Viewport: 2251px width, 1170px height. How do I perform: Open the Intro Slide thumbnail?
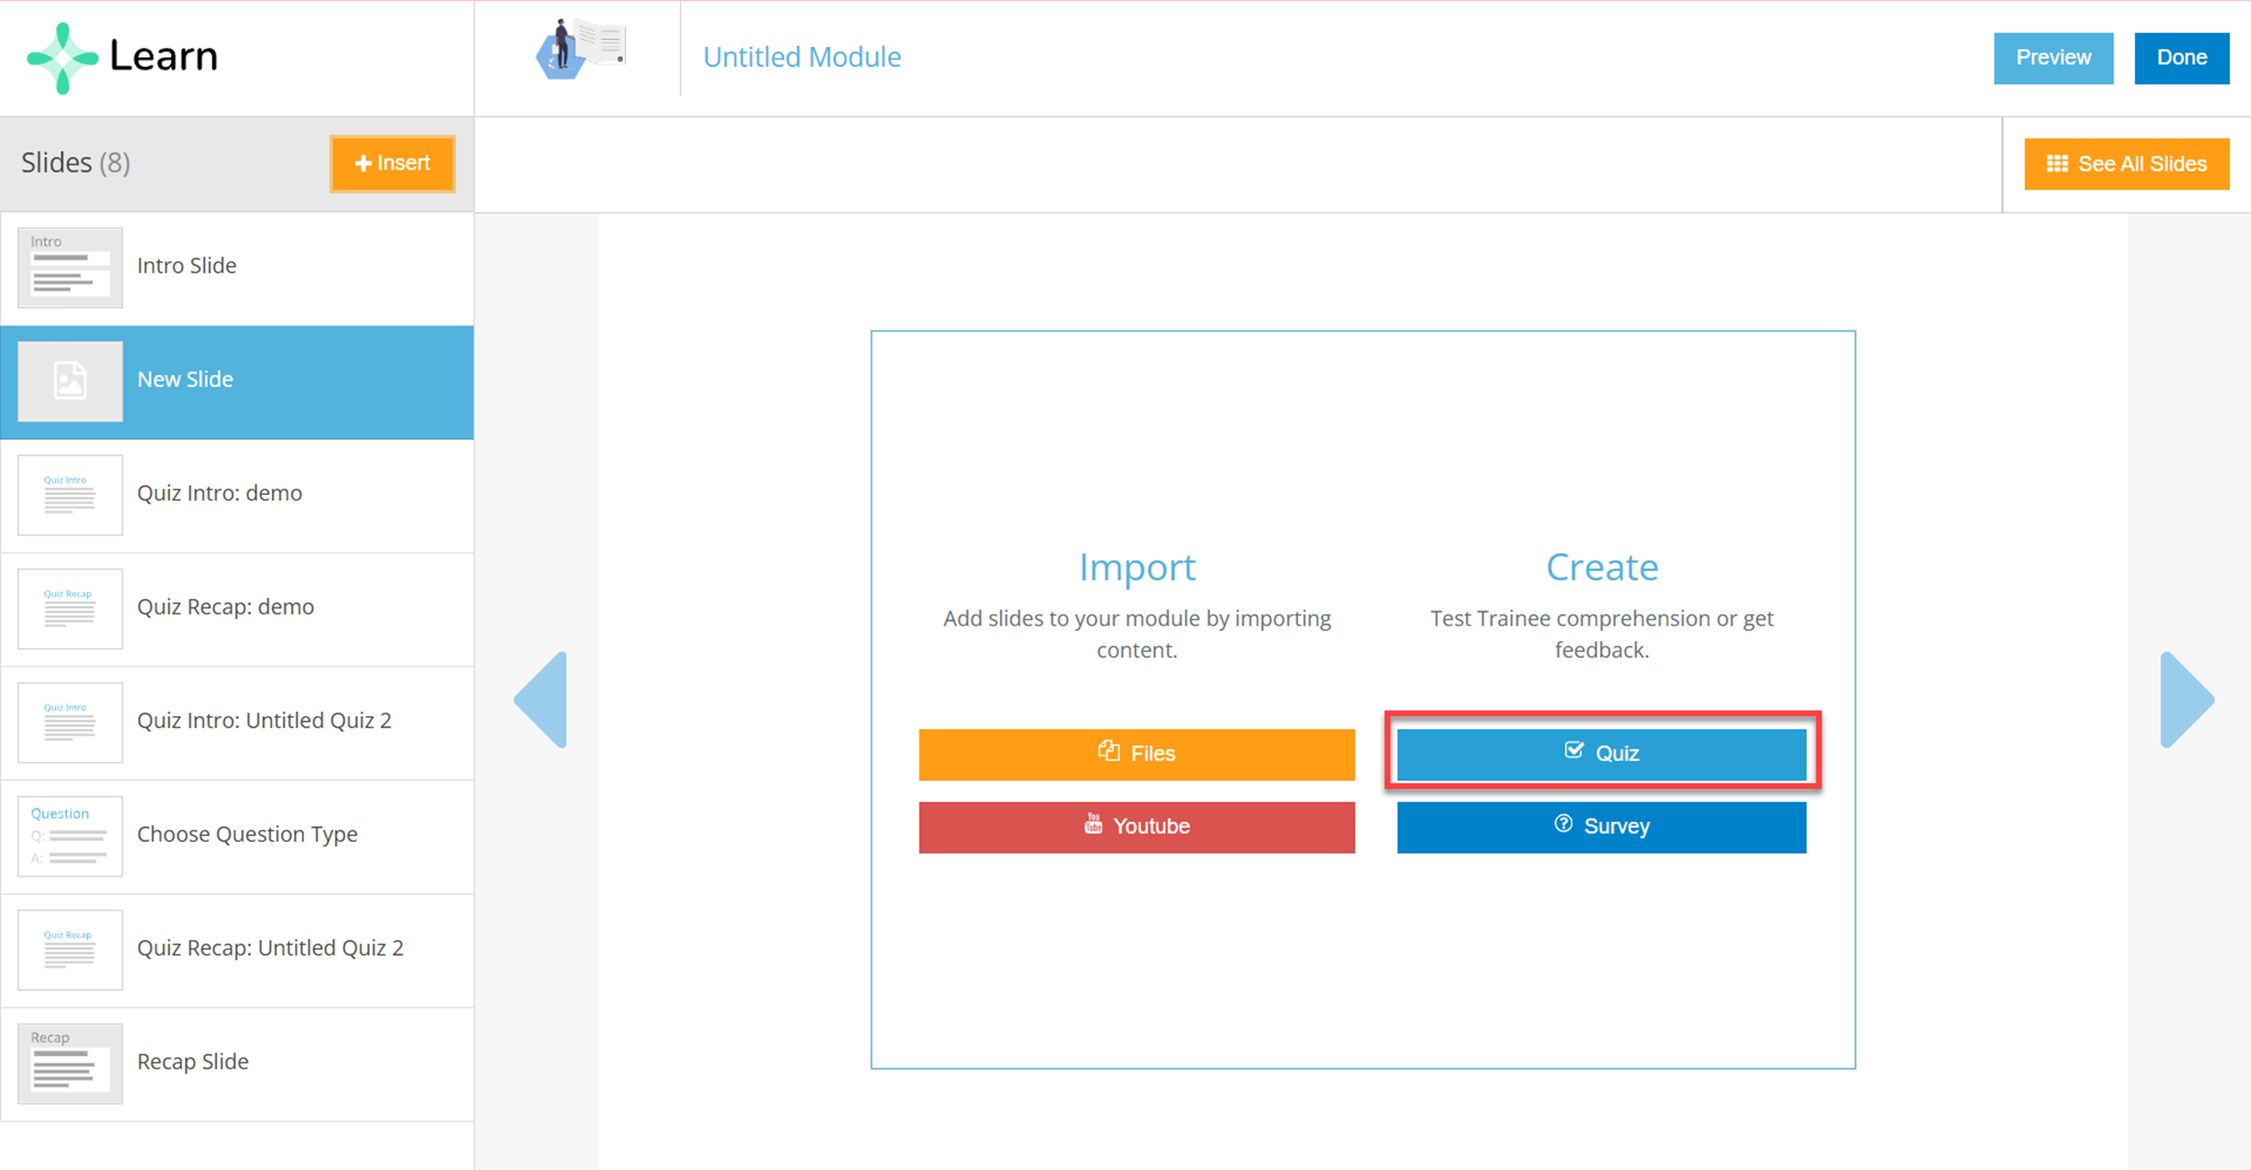pyautogui.click(x=70, y=267)
